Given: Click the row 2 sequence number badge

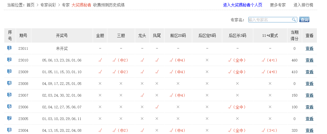Looking at the screenshot, I should 9,60.
